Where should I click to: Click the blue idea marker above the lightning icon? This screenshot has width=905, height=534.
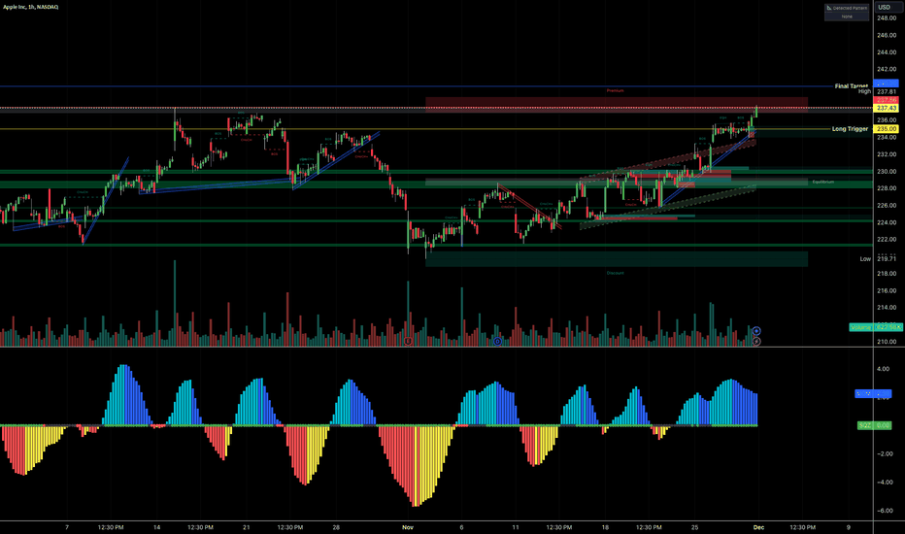tap(756, 331)
